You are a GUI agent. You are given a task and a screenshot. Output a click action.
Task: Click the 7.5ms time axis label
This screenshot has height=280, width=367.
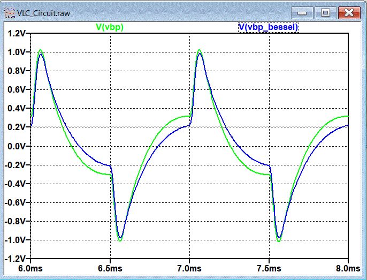click(x=269, y=268)
